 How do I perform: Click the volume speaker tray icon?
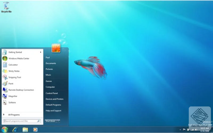(x=196, y=130)
